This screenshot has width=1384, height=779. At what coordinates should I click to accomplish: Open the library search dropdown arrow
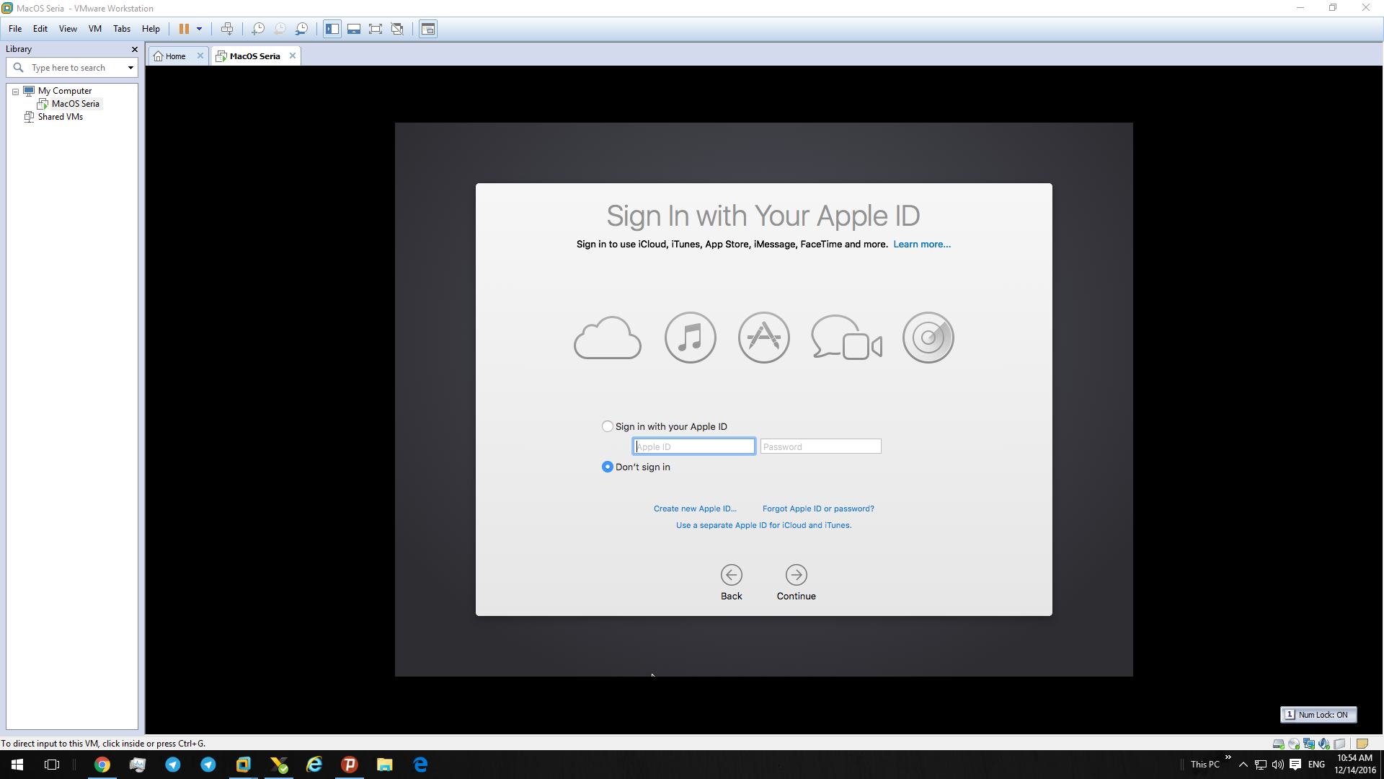tap(130, 68)
